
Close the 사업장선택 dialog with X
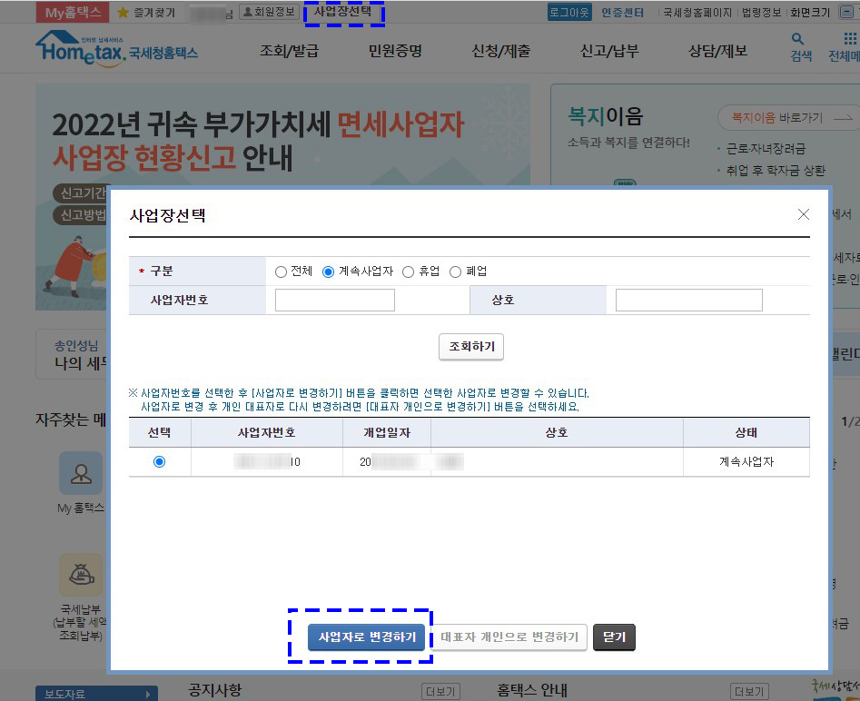(x=804, y=214)
